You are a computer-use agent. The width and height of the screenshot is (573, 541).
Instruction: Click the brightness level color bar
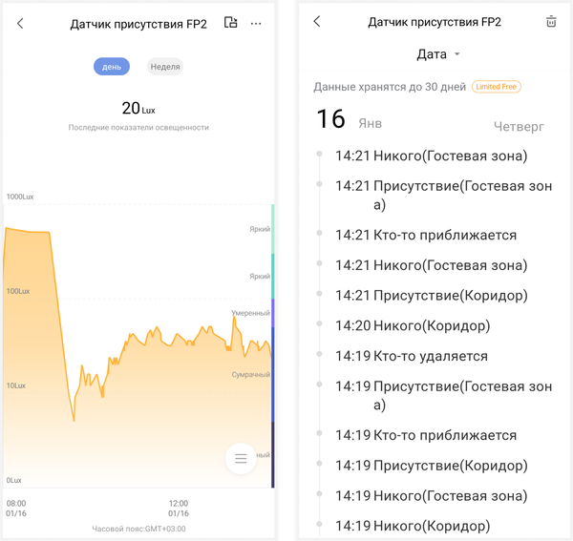pyautogui.click(x=272, y=343)
